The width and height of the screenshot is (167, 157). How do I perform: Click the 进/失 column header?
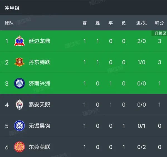click(142, 23)
